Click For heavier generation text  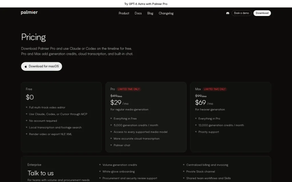[210, 109]
